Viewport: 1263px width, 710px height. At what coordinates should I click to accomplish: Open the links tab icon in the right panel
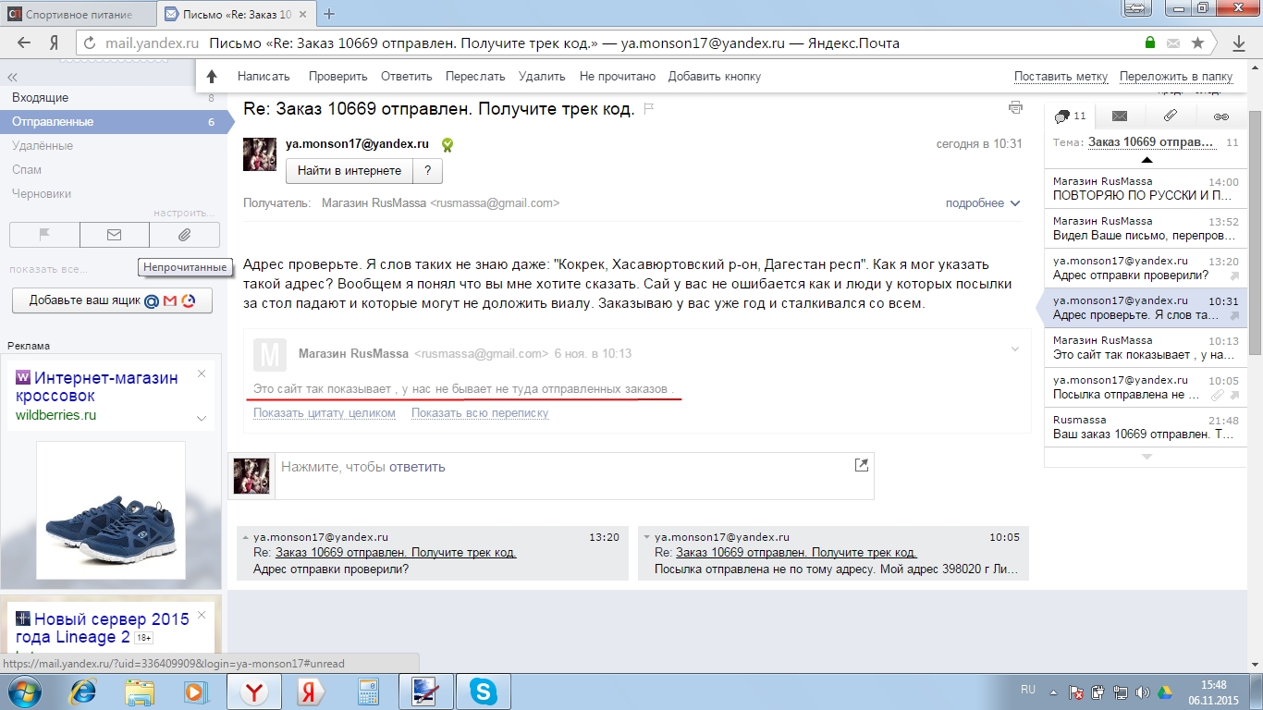[1220, 116]
